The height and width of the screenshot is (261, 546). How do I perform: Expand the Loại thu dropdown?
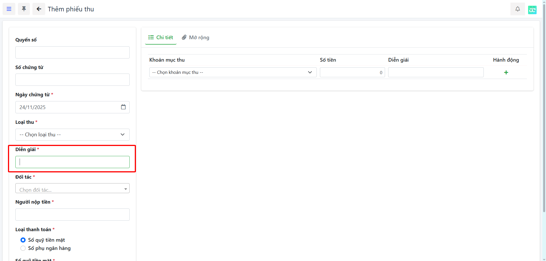72,135
